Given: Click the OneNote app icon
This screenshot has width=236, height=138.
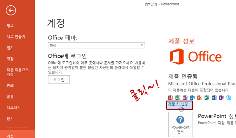Looking at the screenshot, I should click(x=185, y=98).
